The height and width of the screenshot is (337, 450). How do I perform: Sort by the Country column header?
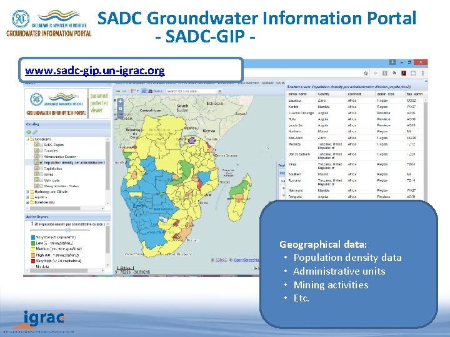pos(331,94)
